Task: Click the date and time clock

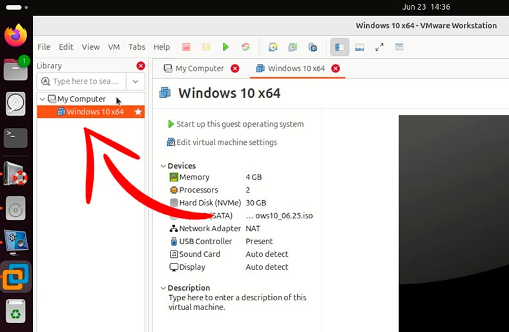Action: point(426,7)
